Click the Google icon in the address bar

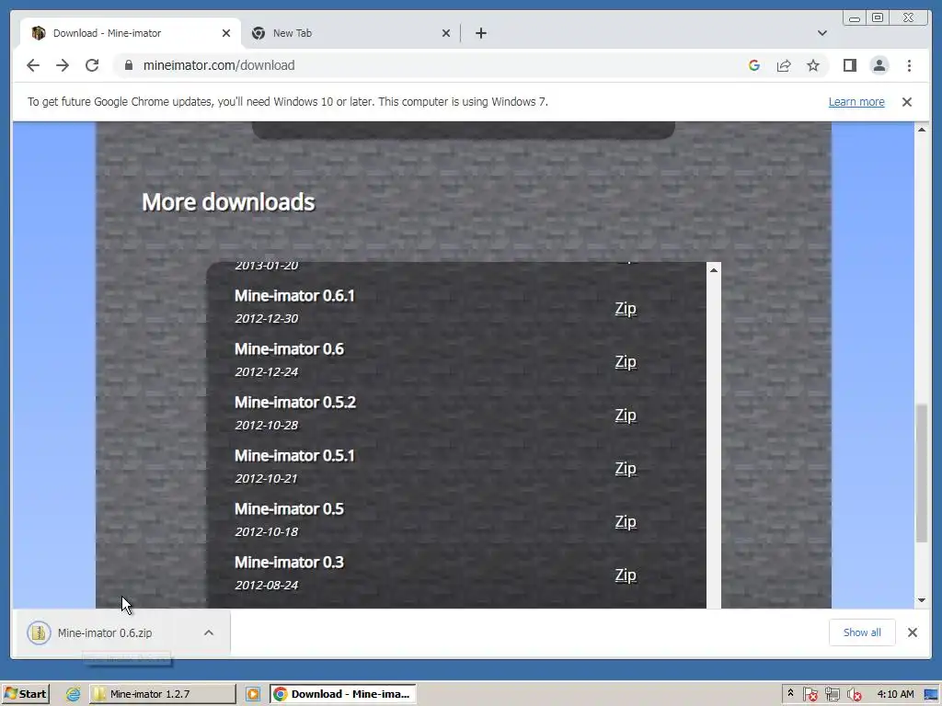754,65
